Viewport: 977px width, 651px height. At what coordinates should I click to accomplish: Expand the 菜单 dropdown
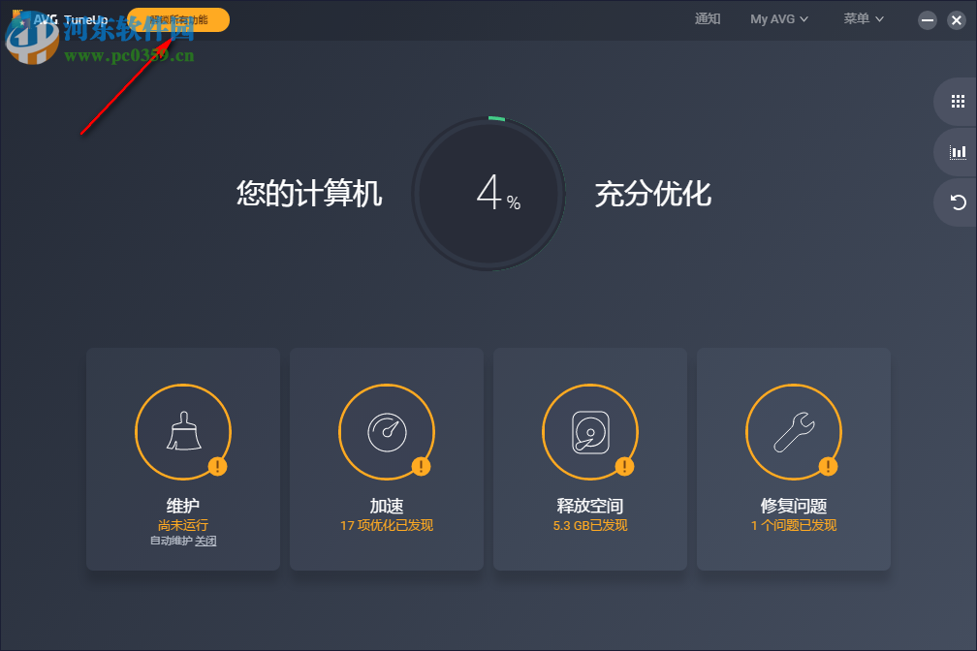pyautogui.click(x=857, y=18)
